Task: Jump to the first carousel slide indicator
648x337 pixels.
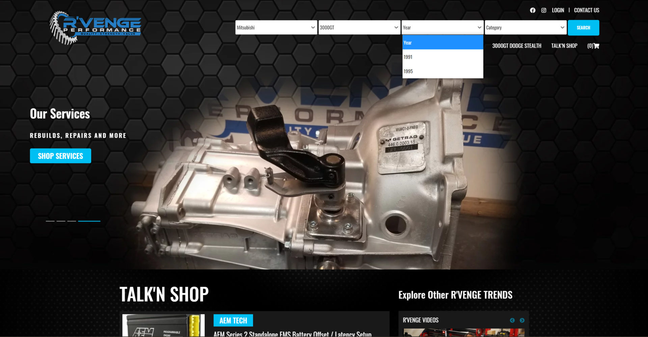Action: pos(50,221)
